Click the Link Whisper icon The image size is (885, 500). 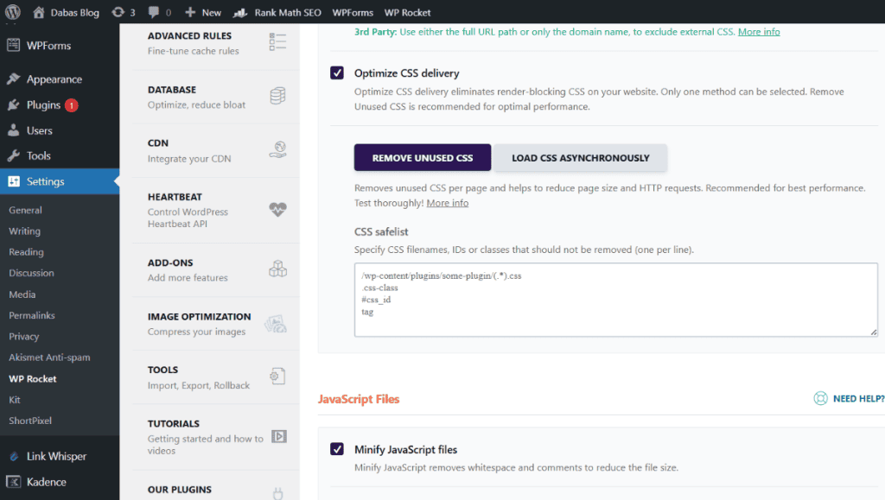14,456
